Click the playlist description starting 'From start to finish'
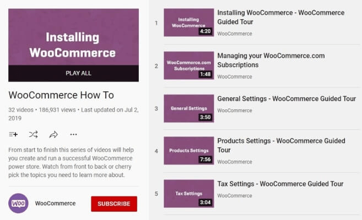The image size is (362, 220). pyautogui.click(x=71, y=162)
